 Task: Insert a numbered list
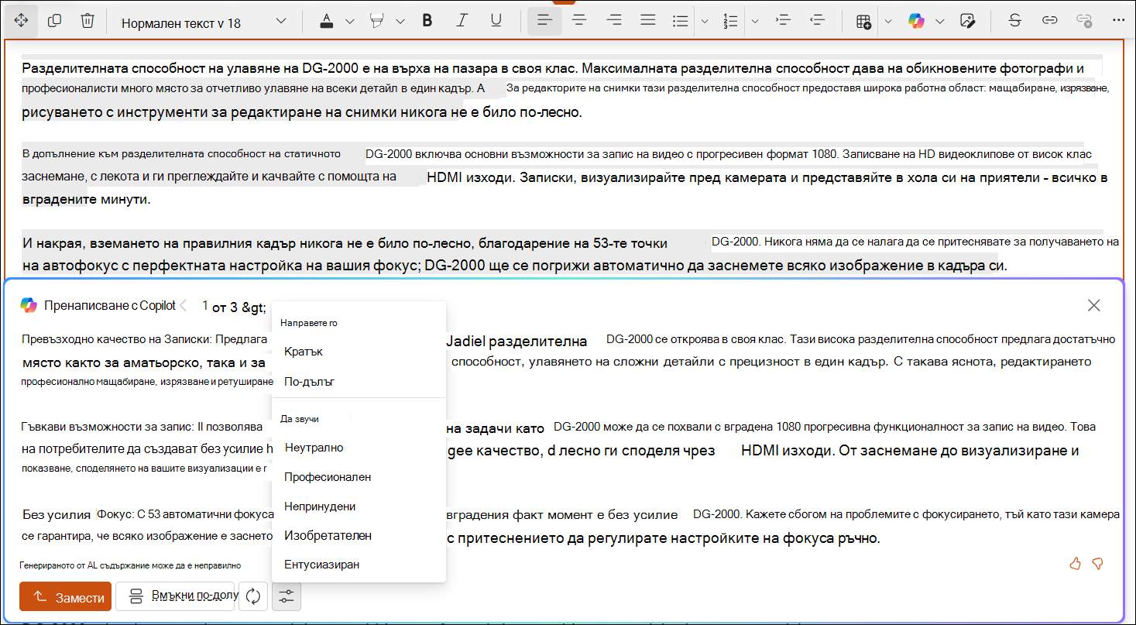[730, 21]
